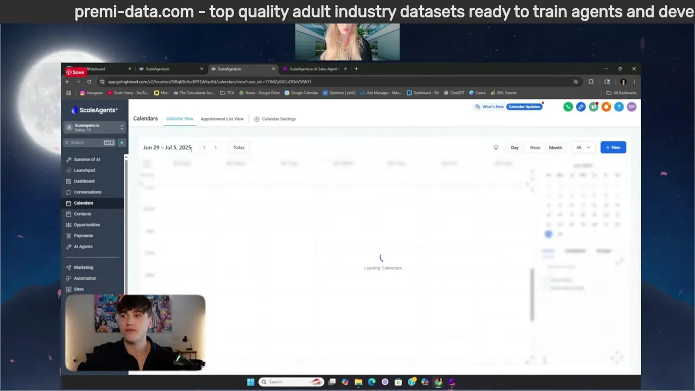Image resolution: width=695 pixels, height=391 pixels.
Task: Switch to Week view
Action: 535,147
